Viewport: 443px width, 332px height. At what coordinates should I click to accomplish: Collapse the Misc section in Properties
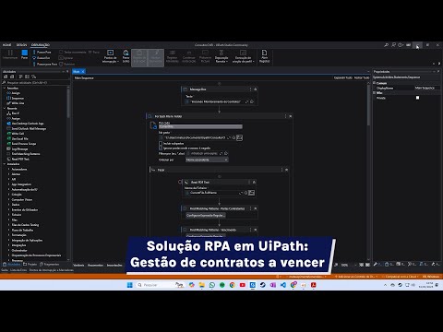[375, 93]
